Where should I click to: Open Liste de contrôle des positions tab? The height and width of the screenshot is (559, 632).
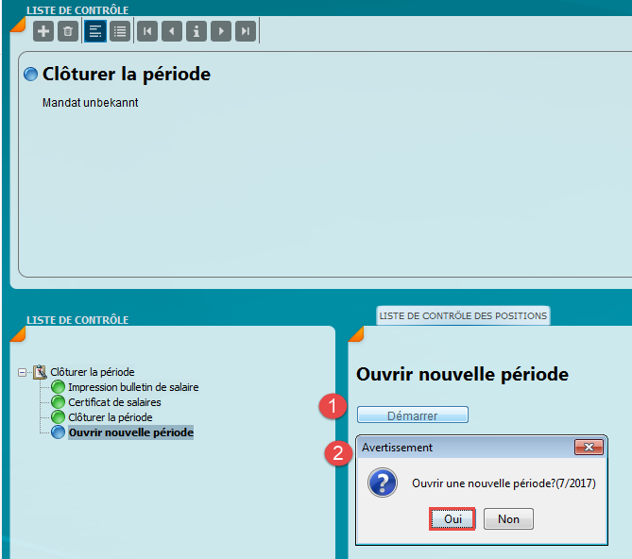point(463,315)
